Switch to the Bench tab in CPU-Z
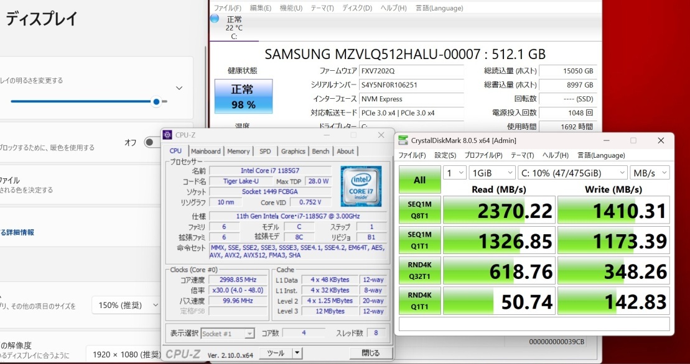The width and height of the screenshot is (690, 364). 320,151
